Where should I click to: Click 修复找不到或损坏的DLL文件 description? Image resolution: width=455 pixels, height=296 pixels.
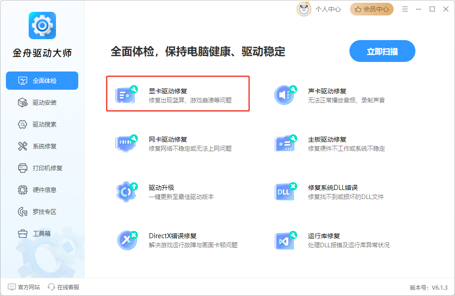click(346, 197)
